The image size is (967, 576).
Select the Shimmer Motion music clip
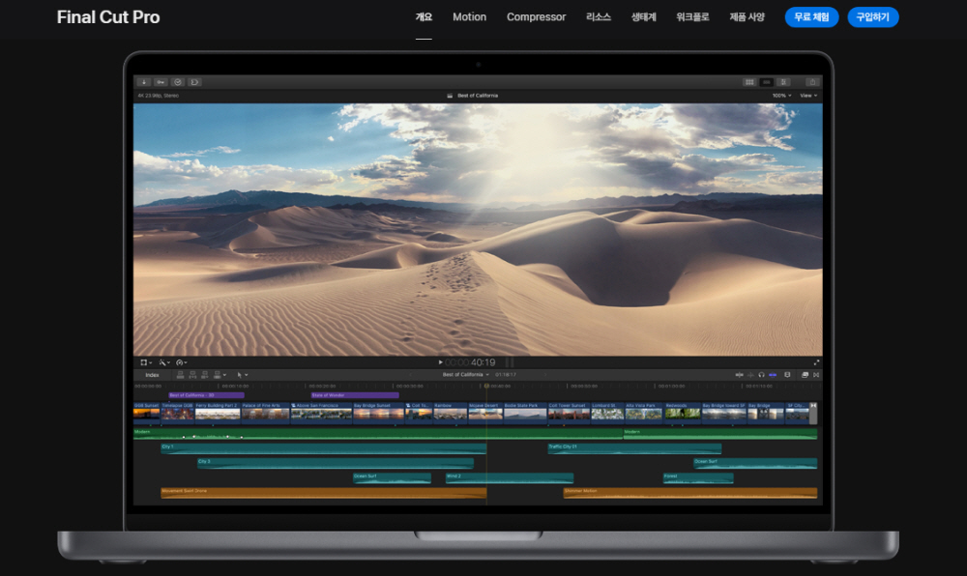690,493
